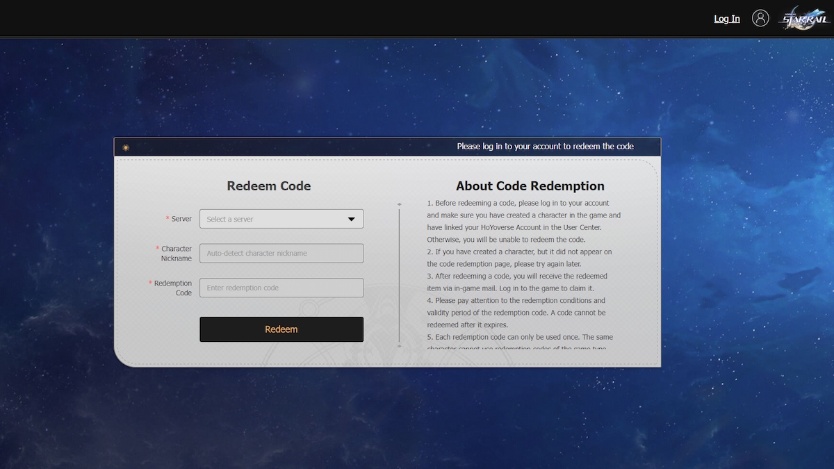Image resolution: width=834 pixels, height=469 pixels.
Task: Click the Redeem Code heading
Action: click(x=268, y=186)
